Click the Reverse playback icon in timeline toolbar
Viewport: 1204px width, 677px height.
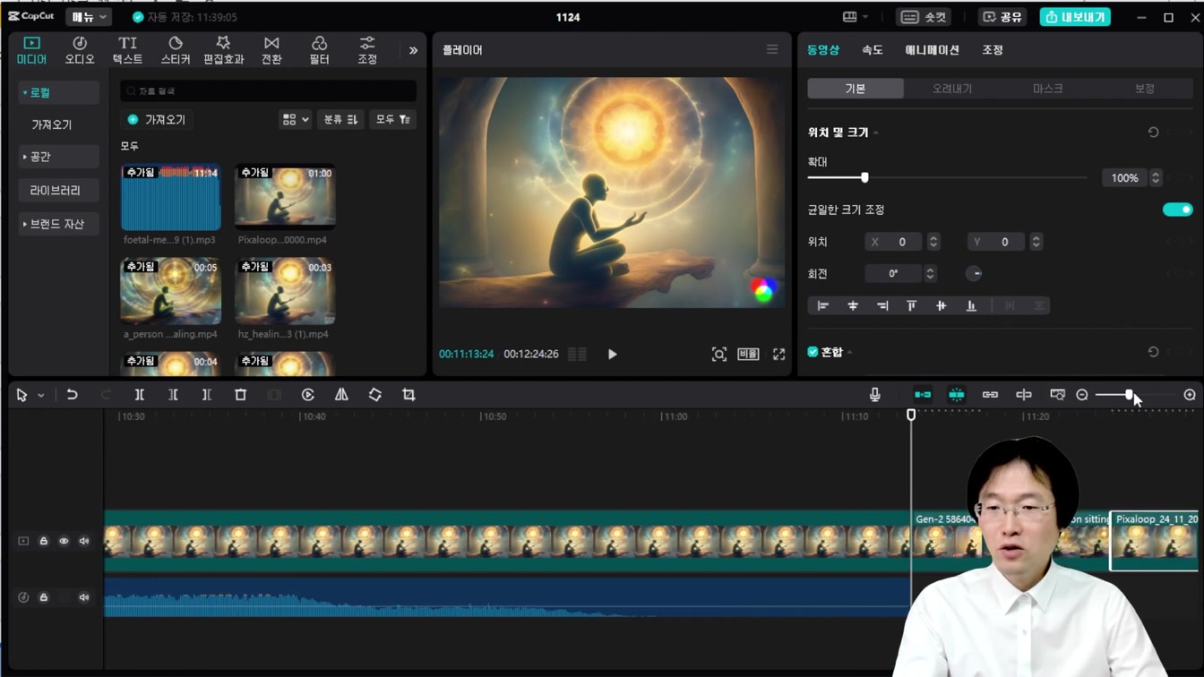[x=308, y=395]
